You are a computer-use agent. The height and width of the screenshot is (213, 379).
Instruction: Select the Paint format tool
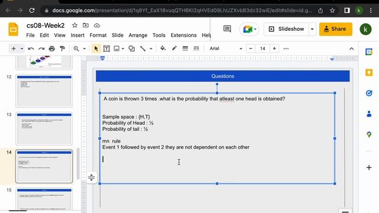tap(62, 49)
